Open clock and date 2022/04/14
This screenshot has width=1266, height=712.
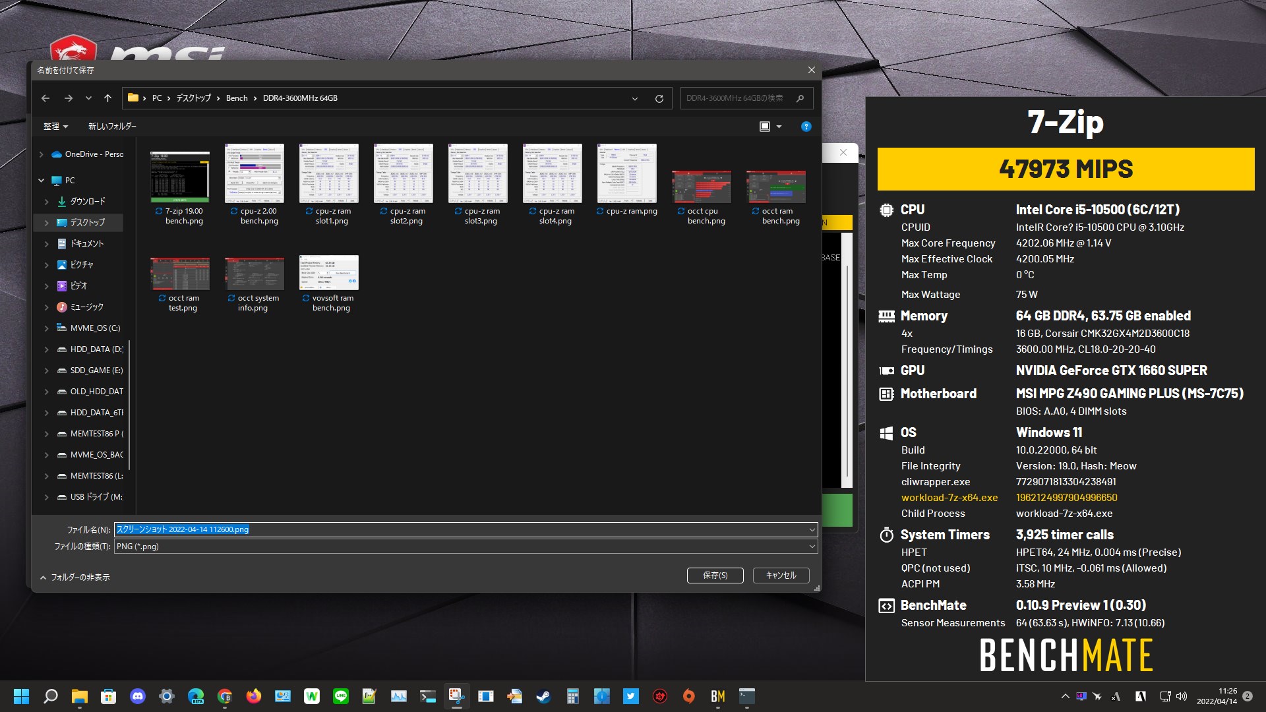pyautogui.click(x=1217, y=696)
